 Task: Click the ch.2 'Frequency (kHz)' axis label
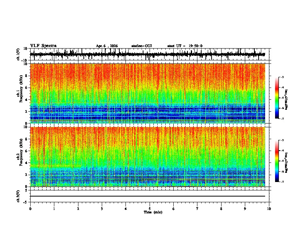tap(21, 152)
